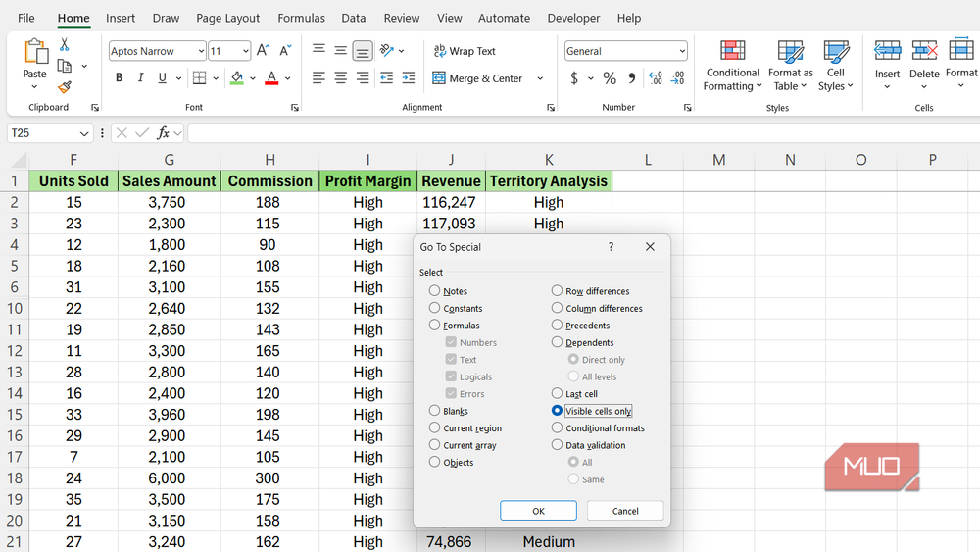Screen dimensions: 980x552
Task: Open the font size dropdown
Action: 246,51
